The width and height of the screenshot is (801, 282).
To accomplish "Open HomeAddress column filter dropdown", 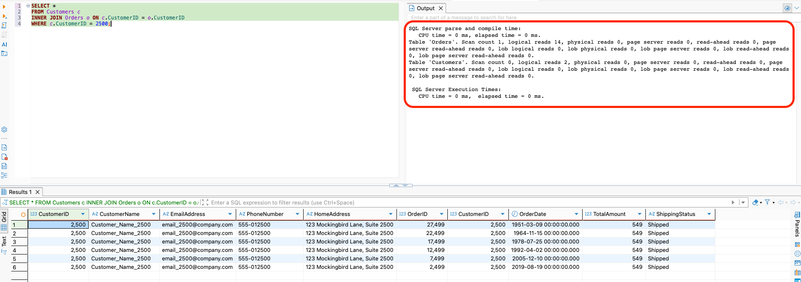I will click(391, 214).
